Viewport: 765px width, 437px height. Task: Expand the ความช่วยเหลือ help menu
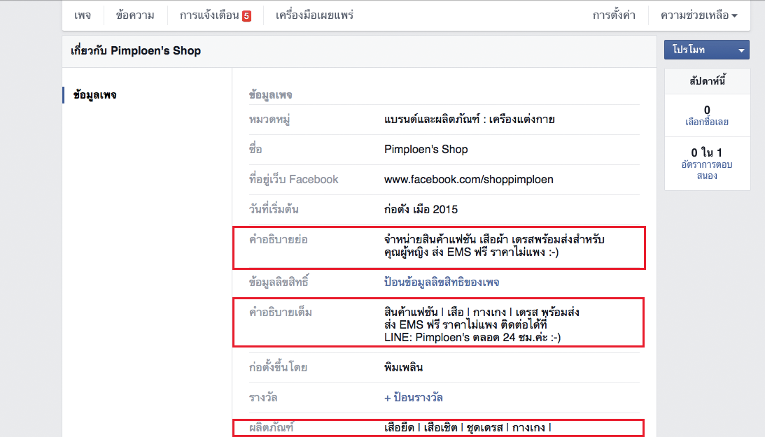click(699, 15)
